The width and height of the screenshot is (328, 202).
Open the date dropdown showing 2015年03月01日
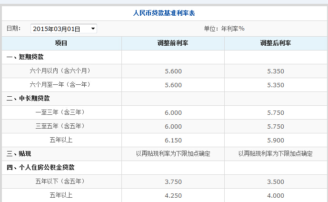pos(64,29)
